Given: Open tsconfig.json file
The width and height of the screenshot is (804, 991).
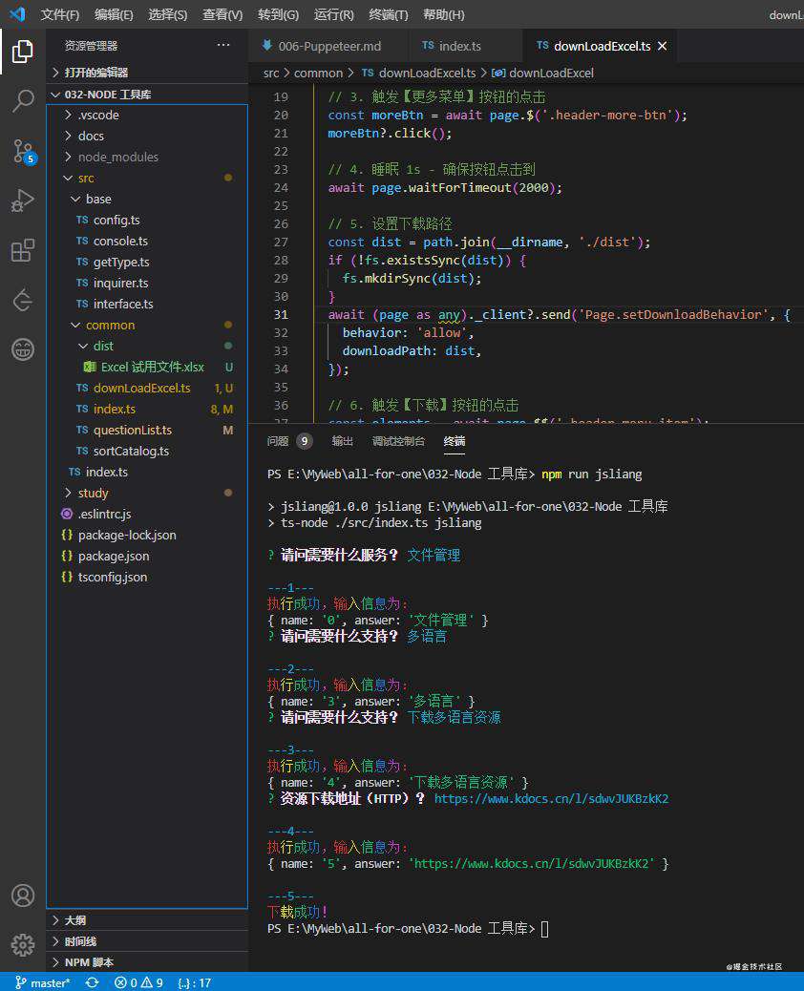Looking at the screenshot, I should click(x=147, y=577).
